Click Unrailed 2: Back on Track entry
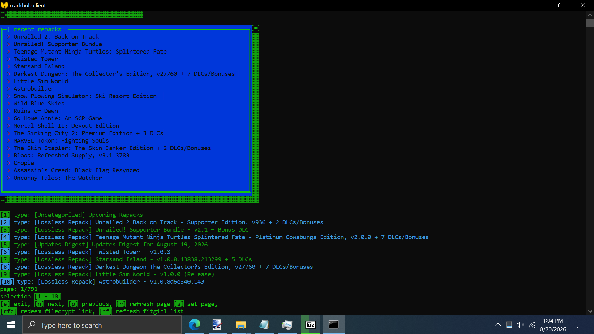 (x=56, y=37)
